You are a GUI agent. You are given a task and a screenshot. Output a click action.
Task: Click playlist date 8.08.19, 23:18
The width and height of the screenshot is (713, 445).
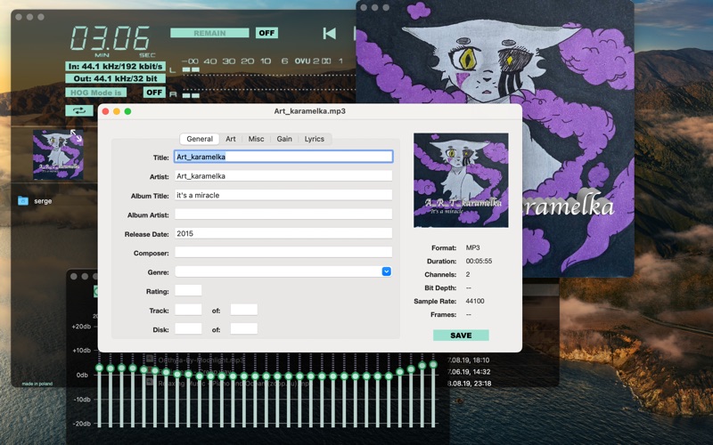469,384
